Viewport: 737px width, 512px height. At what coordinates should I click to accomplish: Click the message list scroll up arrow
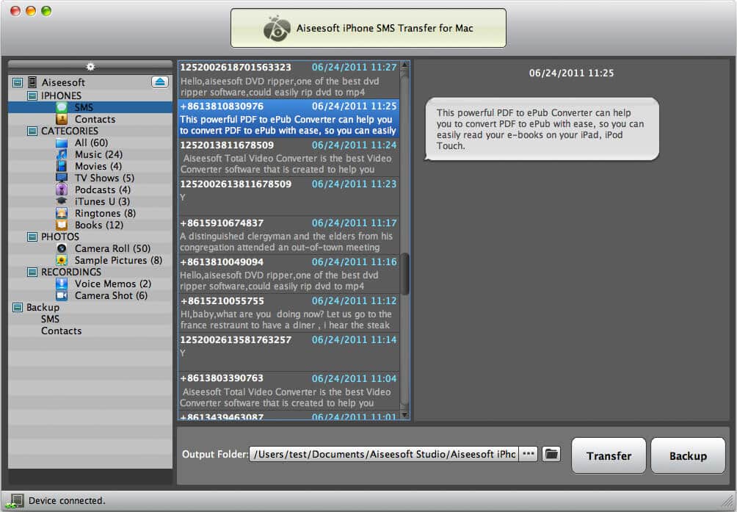click(404, 65)
